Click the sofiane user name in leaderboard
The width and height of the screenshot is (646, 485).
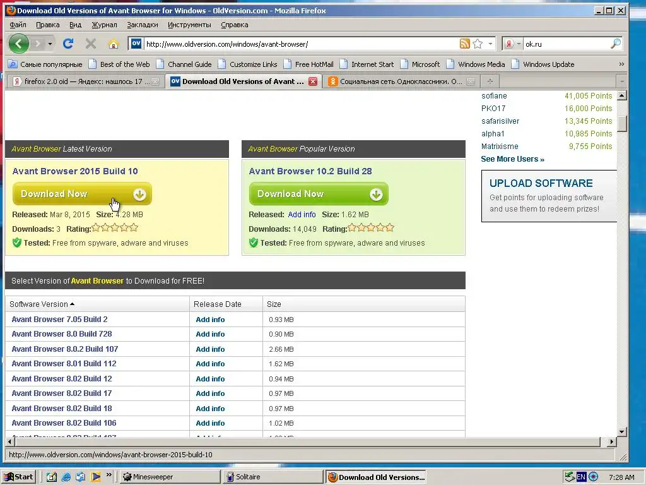click(494, 96)
